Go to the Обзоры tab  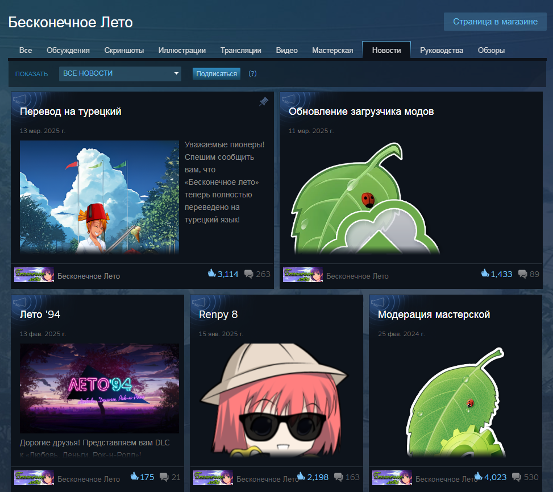[491, 51]
